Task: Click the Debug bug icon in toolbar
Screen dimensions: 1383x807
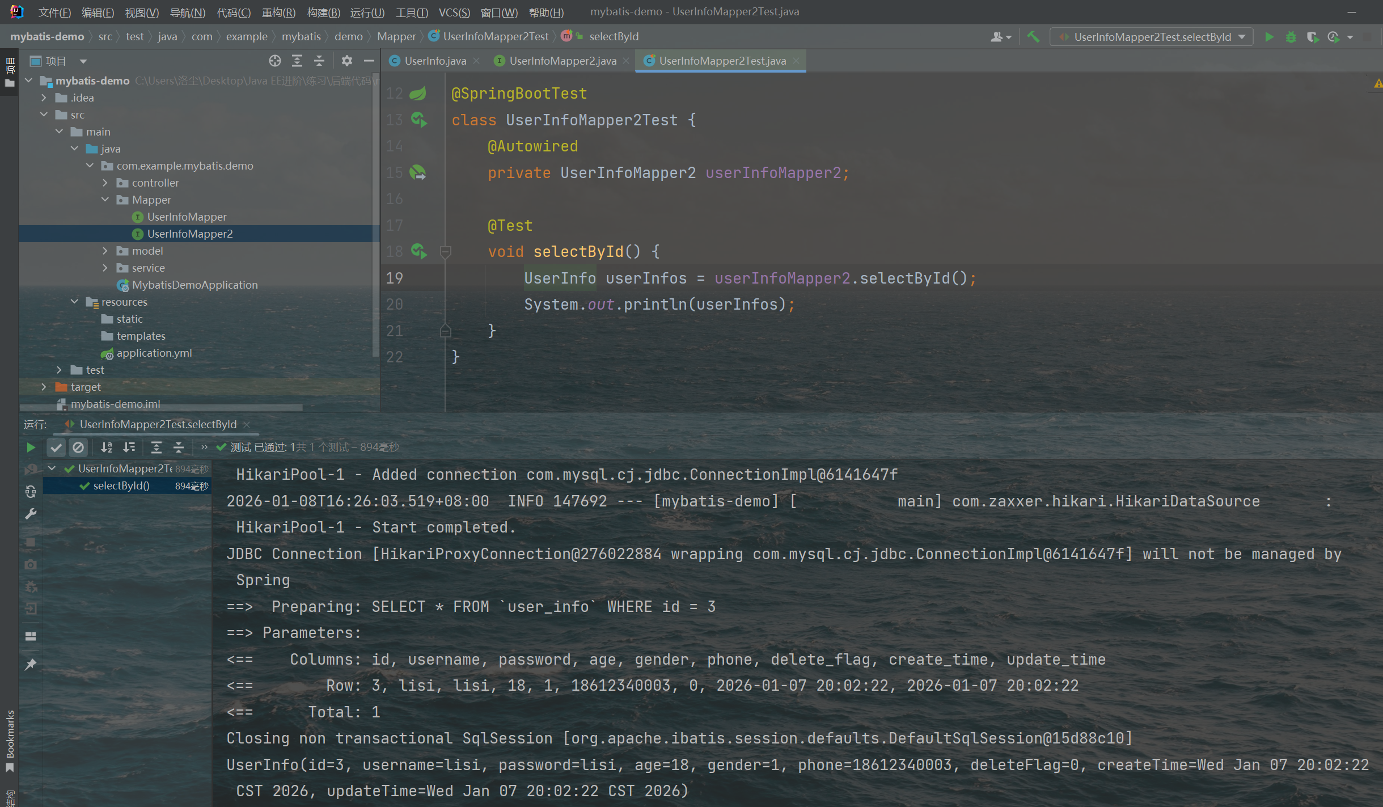Action: [x=1291, y=37]
